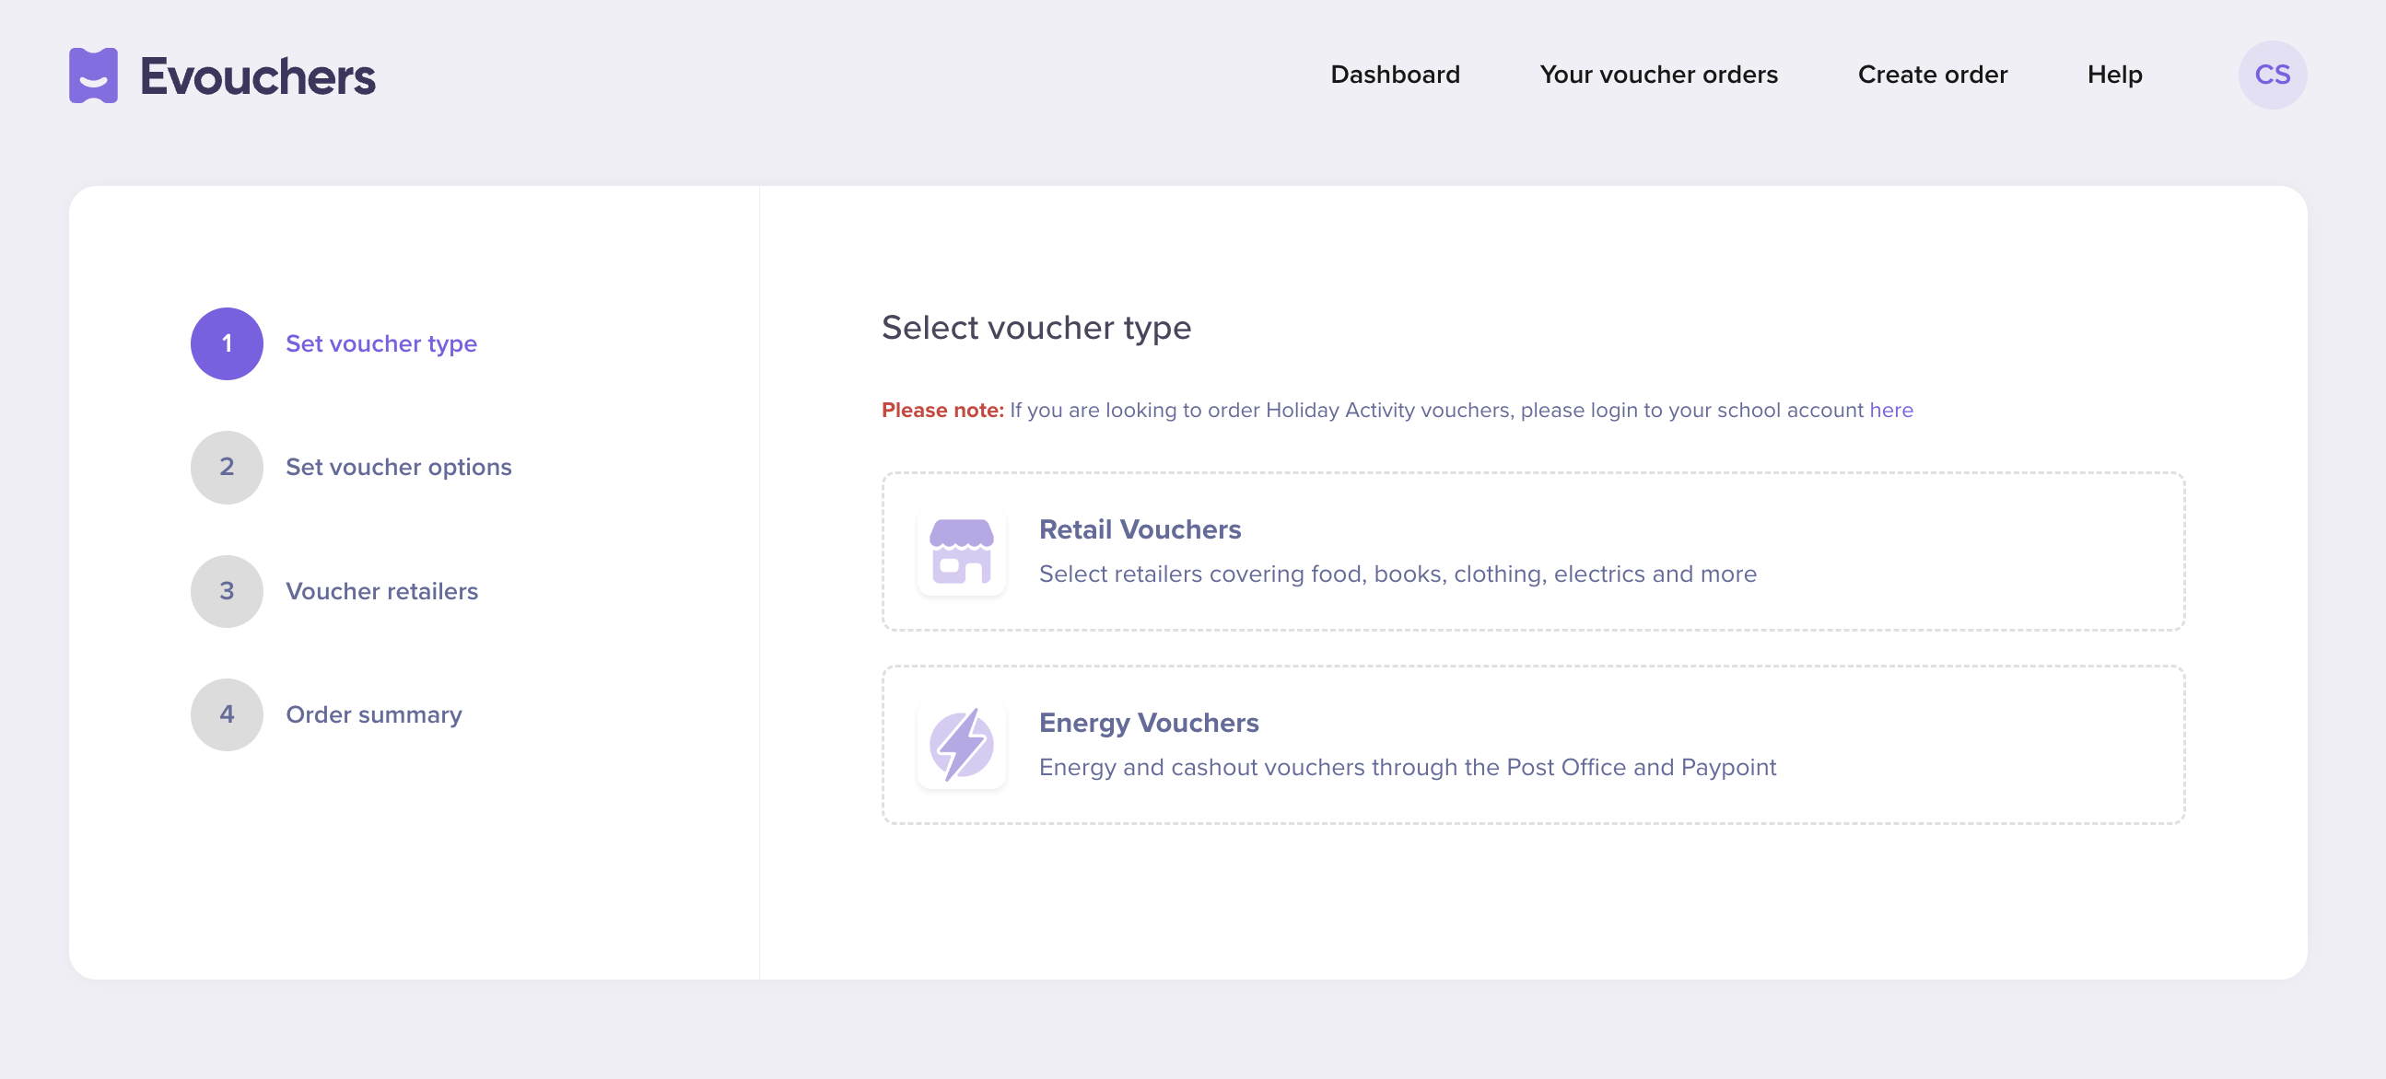Viewport: 2386px width, 1079px height.
Task: Click the Voucher retailers step label
Action: [x=381, y=590]
